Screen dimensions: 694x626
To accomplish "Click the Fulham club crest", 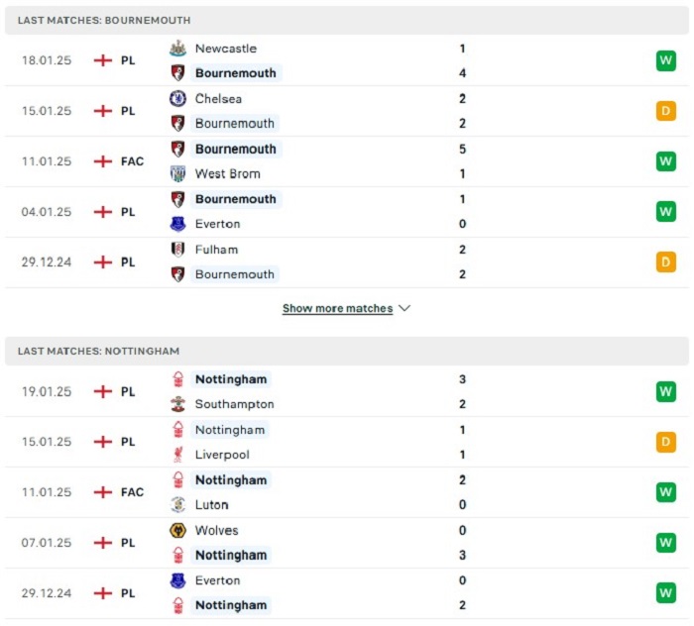I will (x=177, y=250).
